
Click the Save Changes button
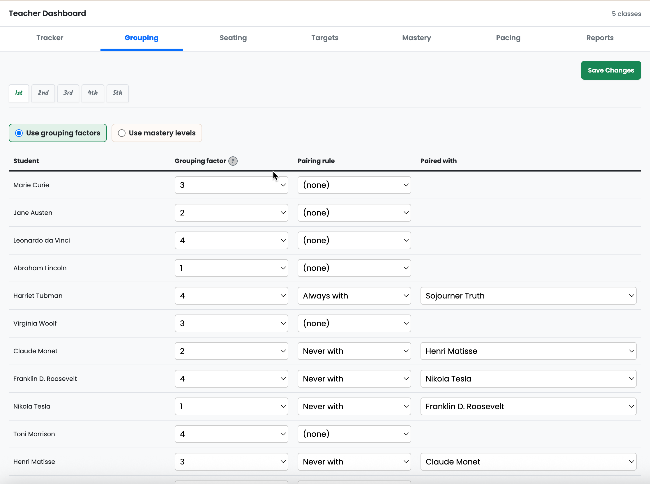(610, 70)
